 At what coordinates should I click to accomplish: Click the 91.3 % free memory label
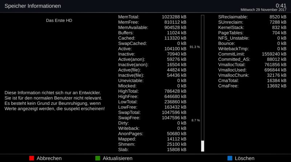pyautogui.click(x=195, y=47)
